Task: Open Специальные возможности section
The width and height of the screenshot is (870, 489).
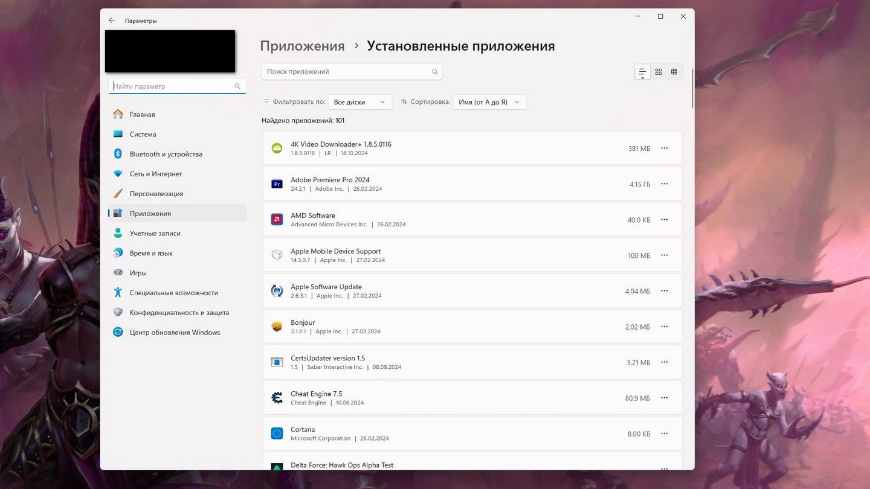Action: point(178,293)
